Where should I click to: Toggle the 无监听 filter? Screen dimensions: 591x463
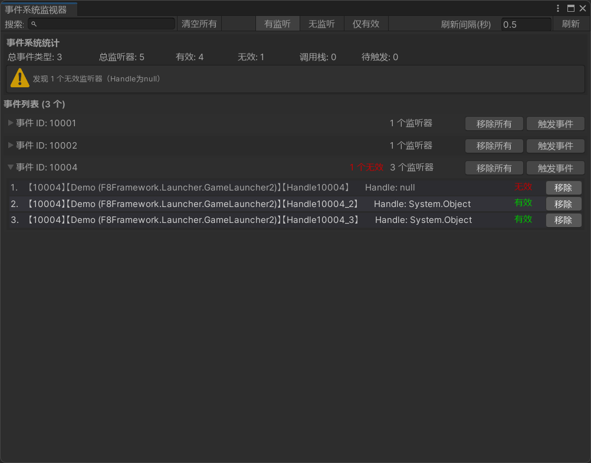(x=321, y=24)
